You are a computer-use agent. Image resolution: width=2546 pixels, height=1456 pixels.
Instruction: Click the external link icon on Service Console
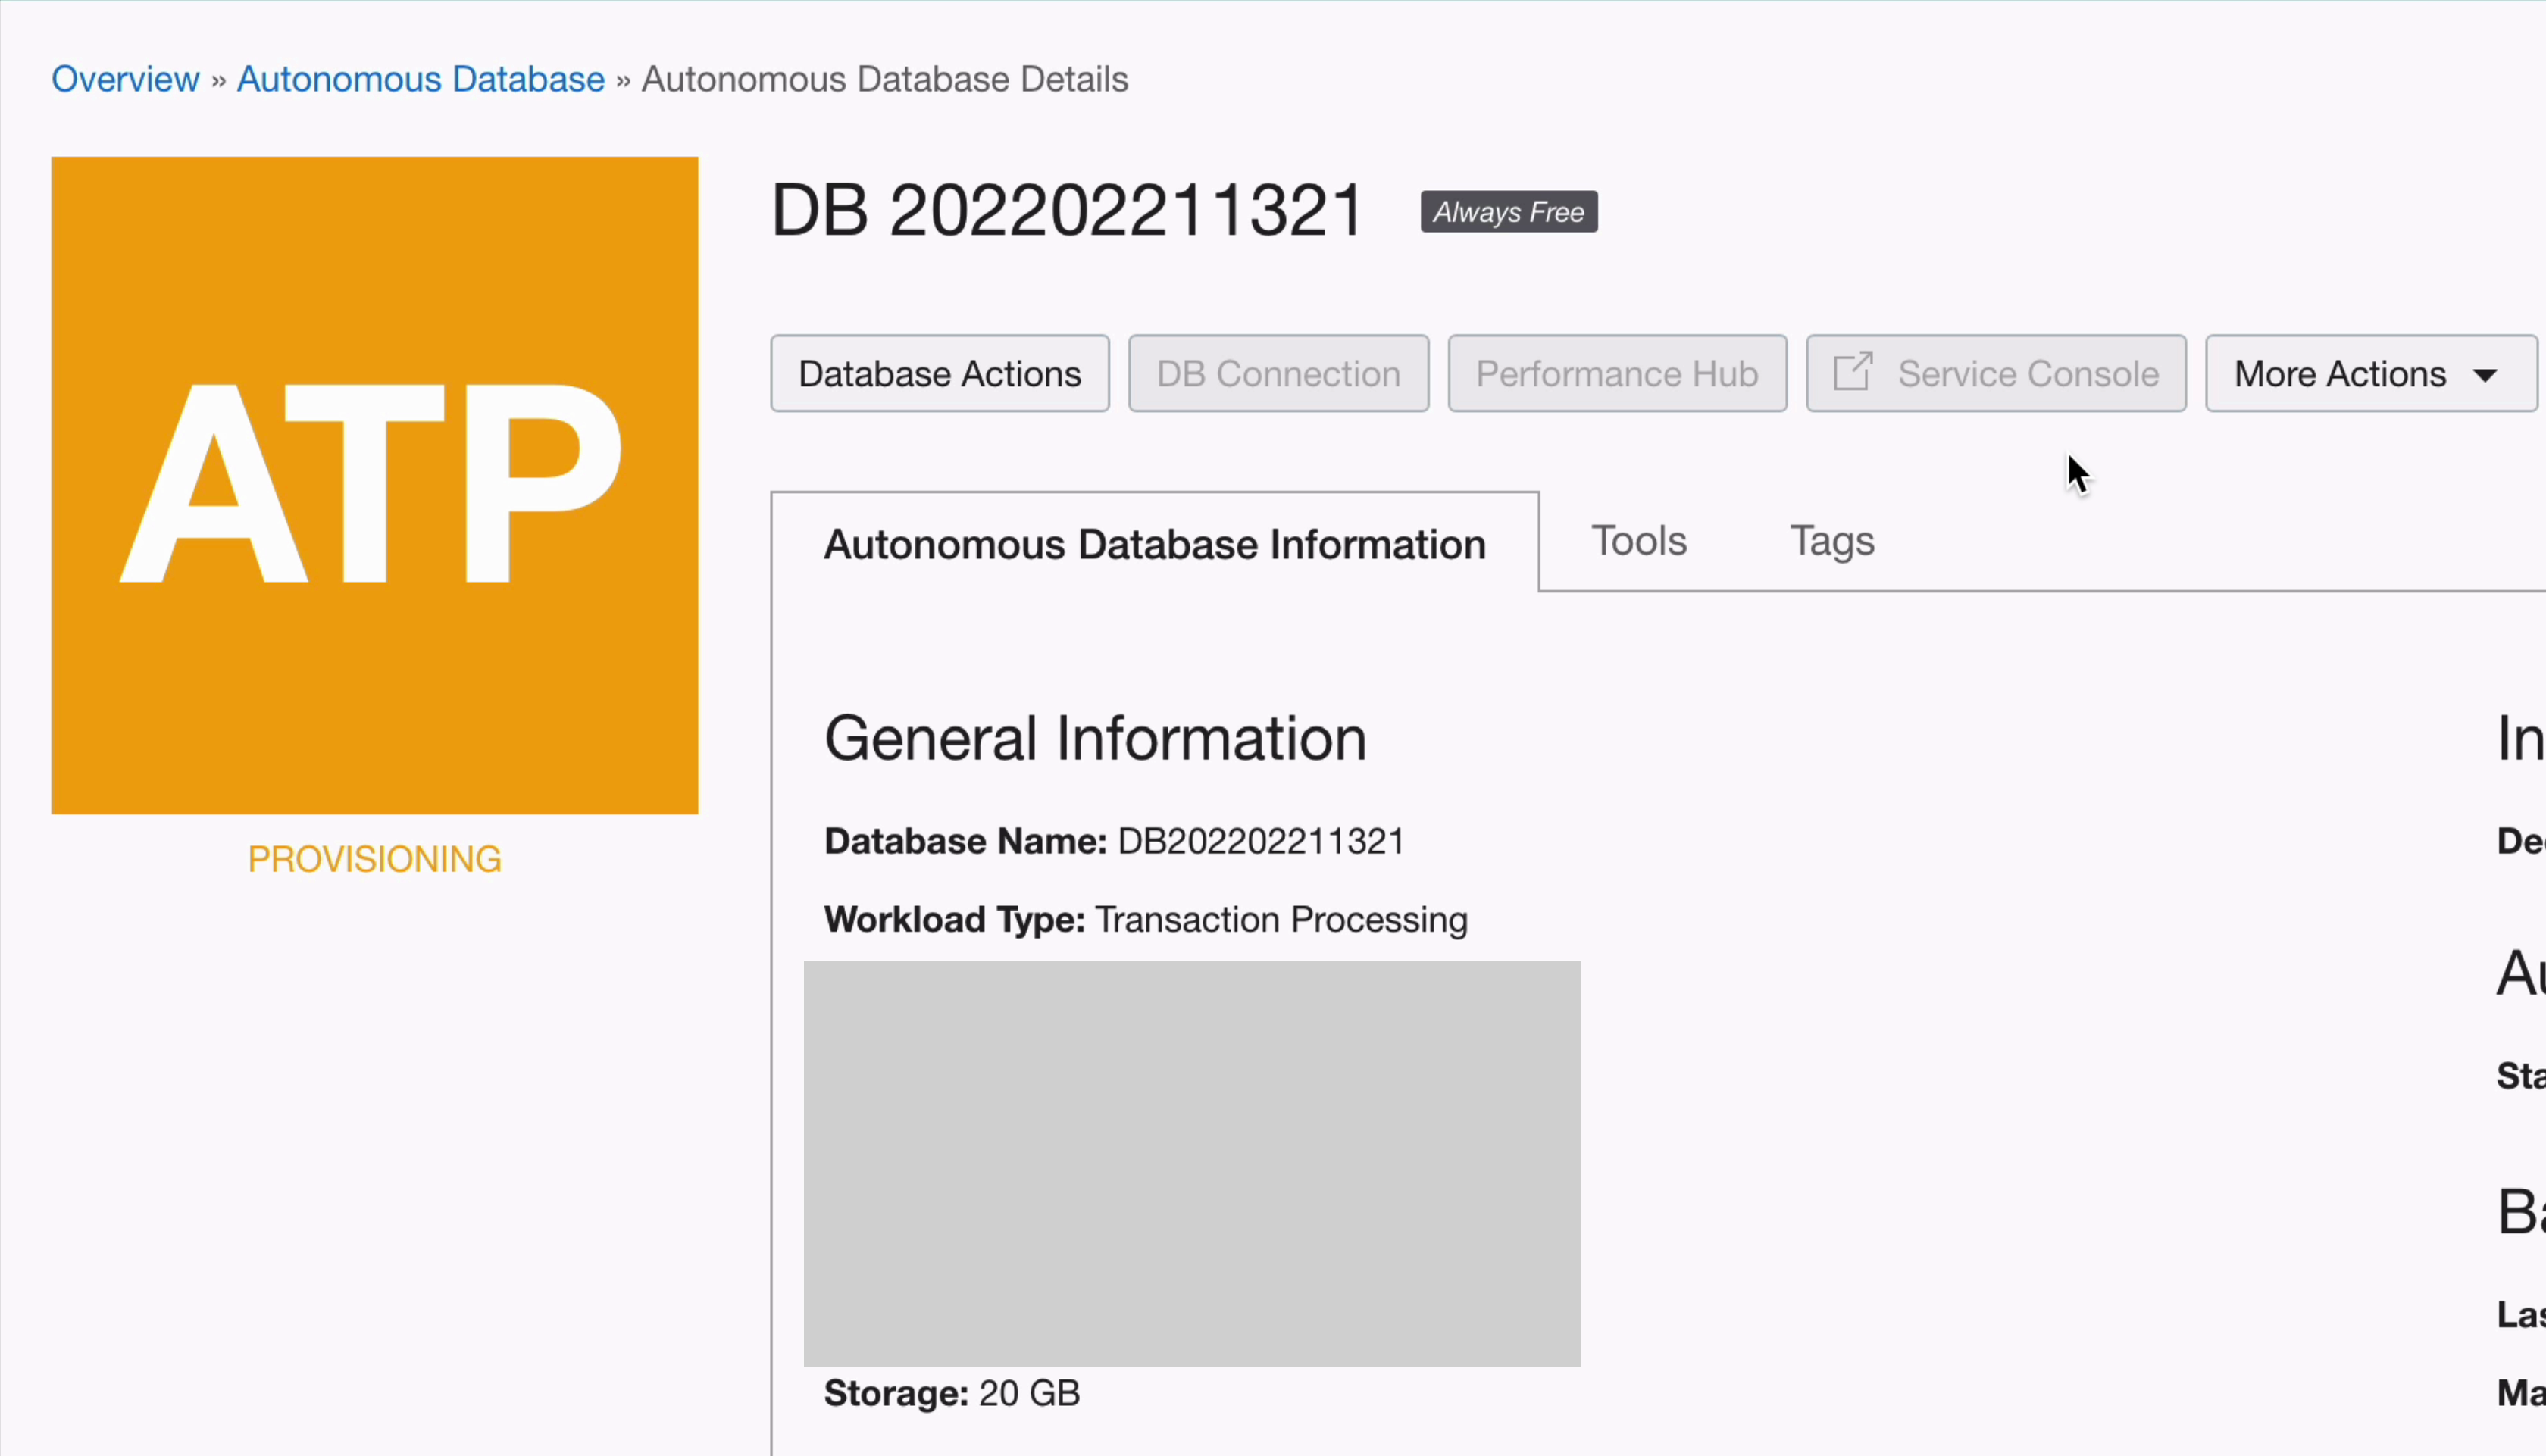(x=1852, y=372)
